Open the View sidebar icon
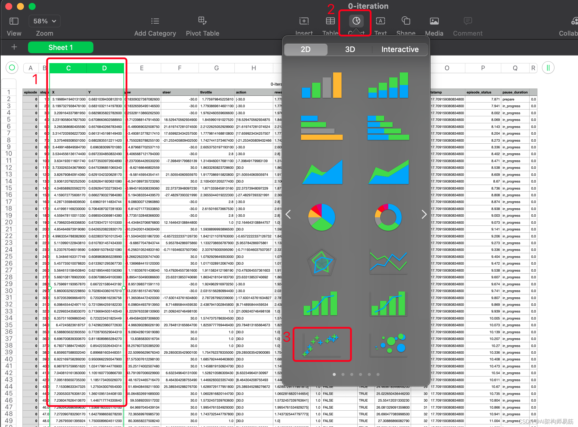 (x=14, y=21)
